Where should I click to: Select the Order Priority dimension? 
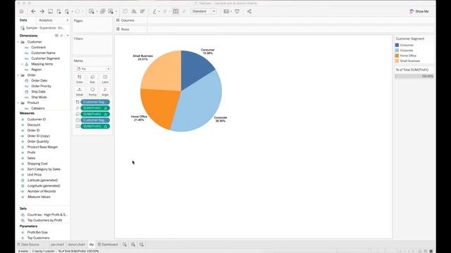pos(41,86)
